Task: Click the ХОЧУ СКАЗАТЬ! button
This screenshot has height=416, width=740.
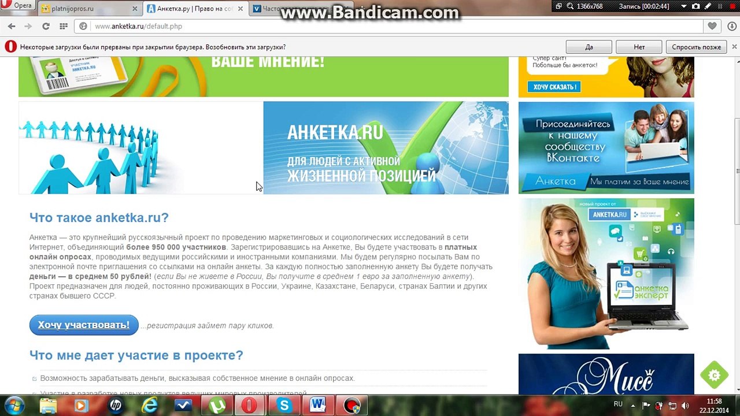Action: 554,87
